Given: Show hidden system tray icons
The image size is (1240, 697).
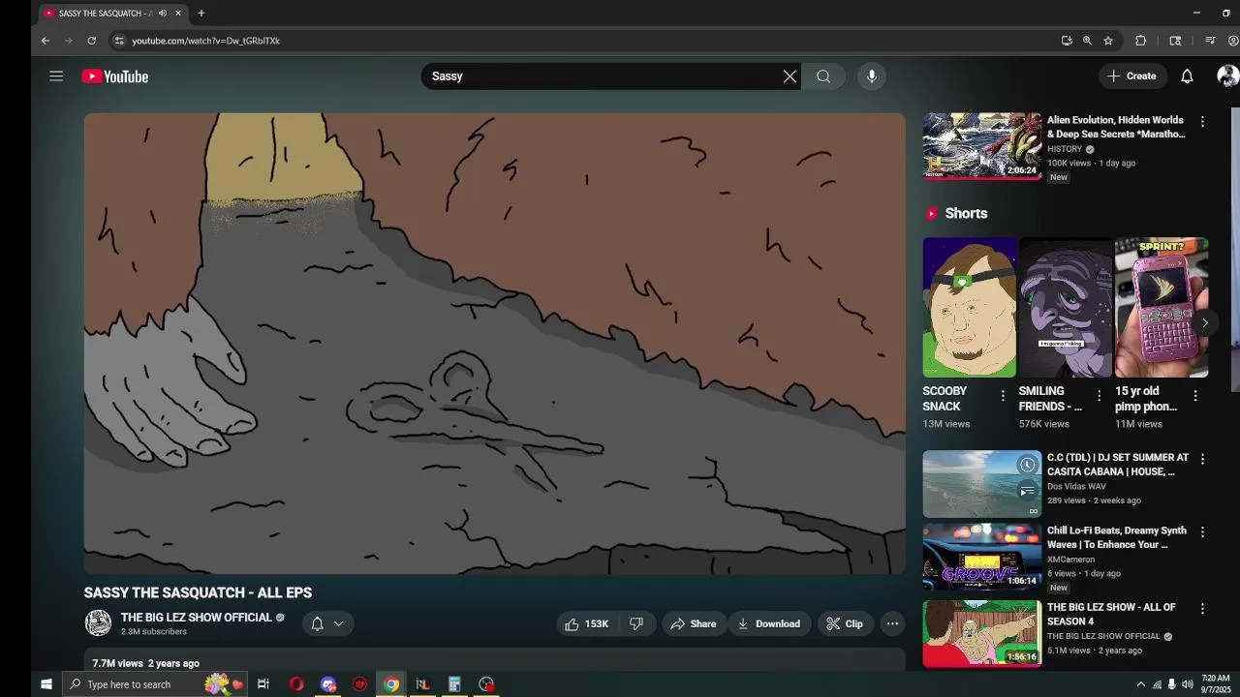Looking at the screenshot, I should 1140,684.
